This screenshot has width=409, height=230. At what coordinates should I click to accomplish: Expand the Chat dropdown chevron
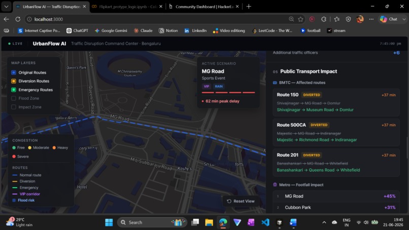404,19
